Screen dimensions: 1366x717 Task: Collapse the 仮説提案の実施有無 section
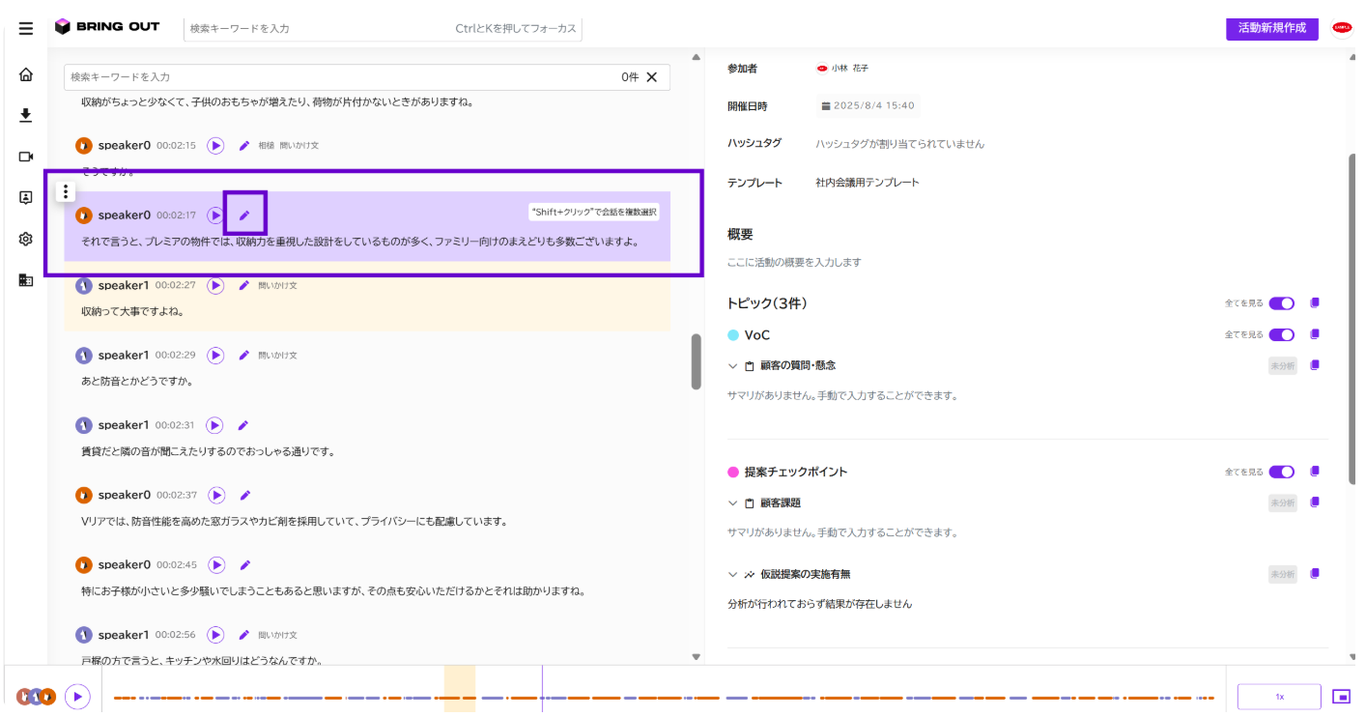[x=732, y=574]
